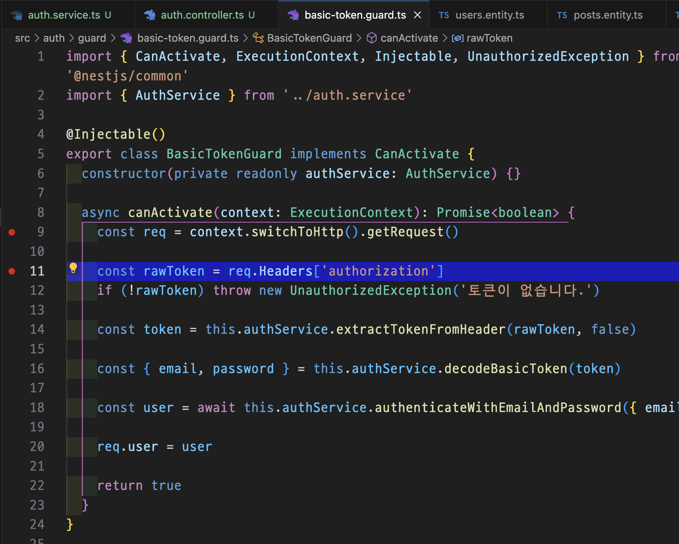Click the Korean error message '토큰이 없습니다.'

coord(526,291)
